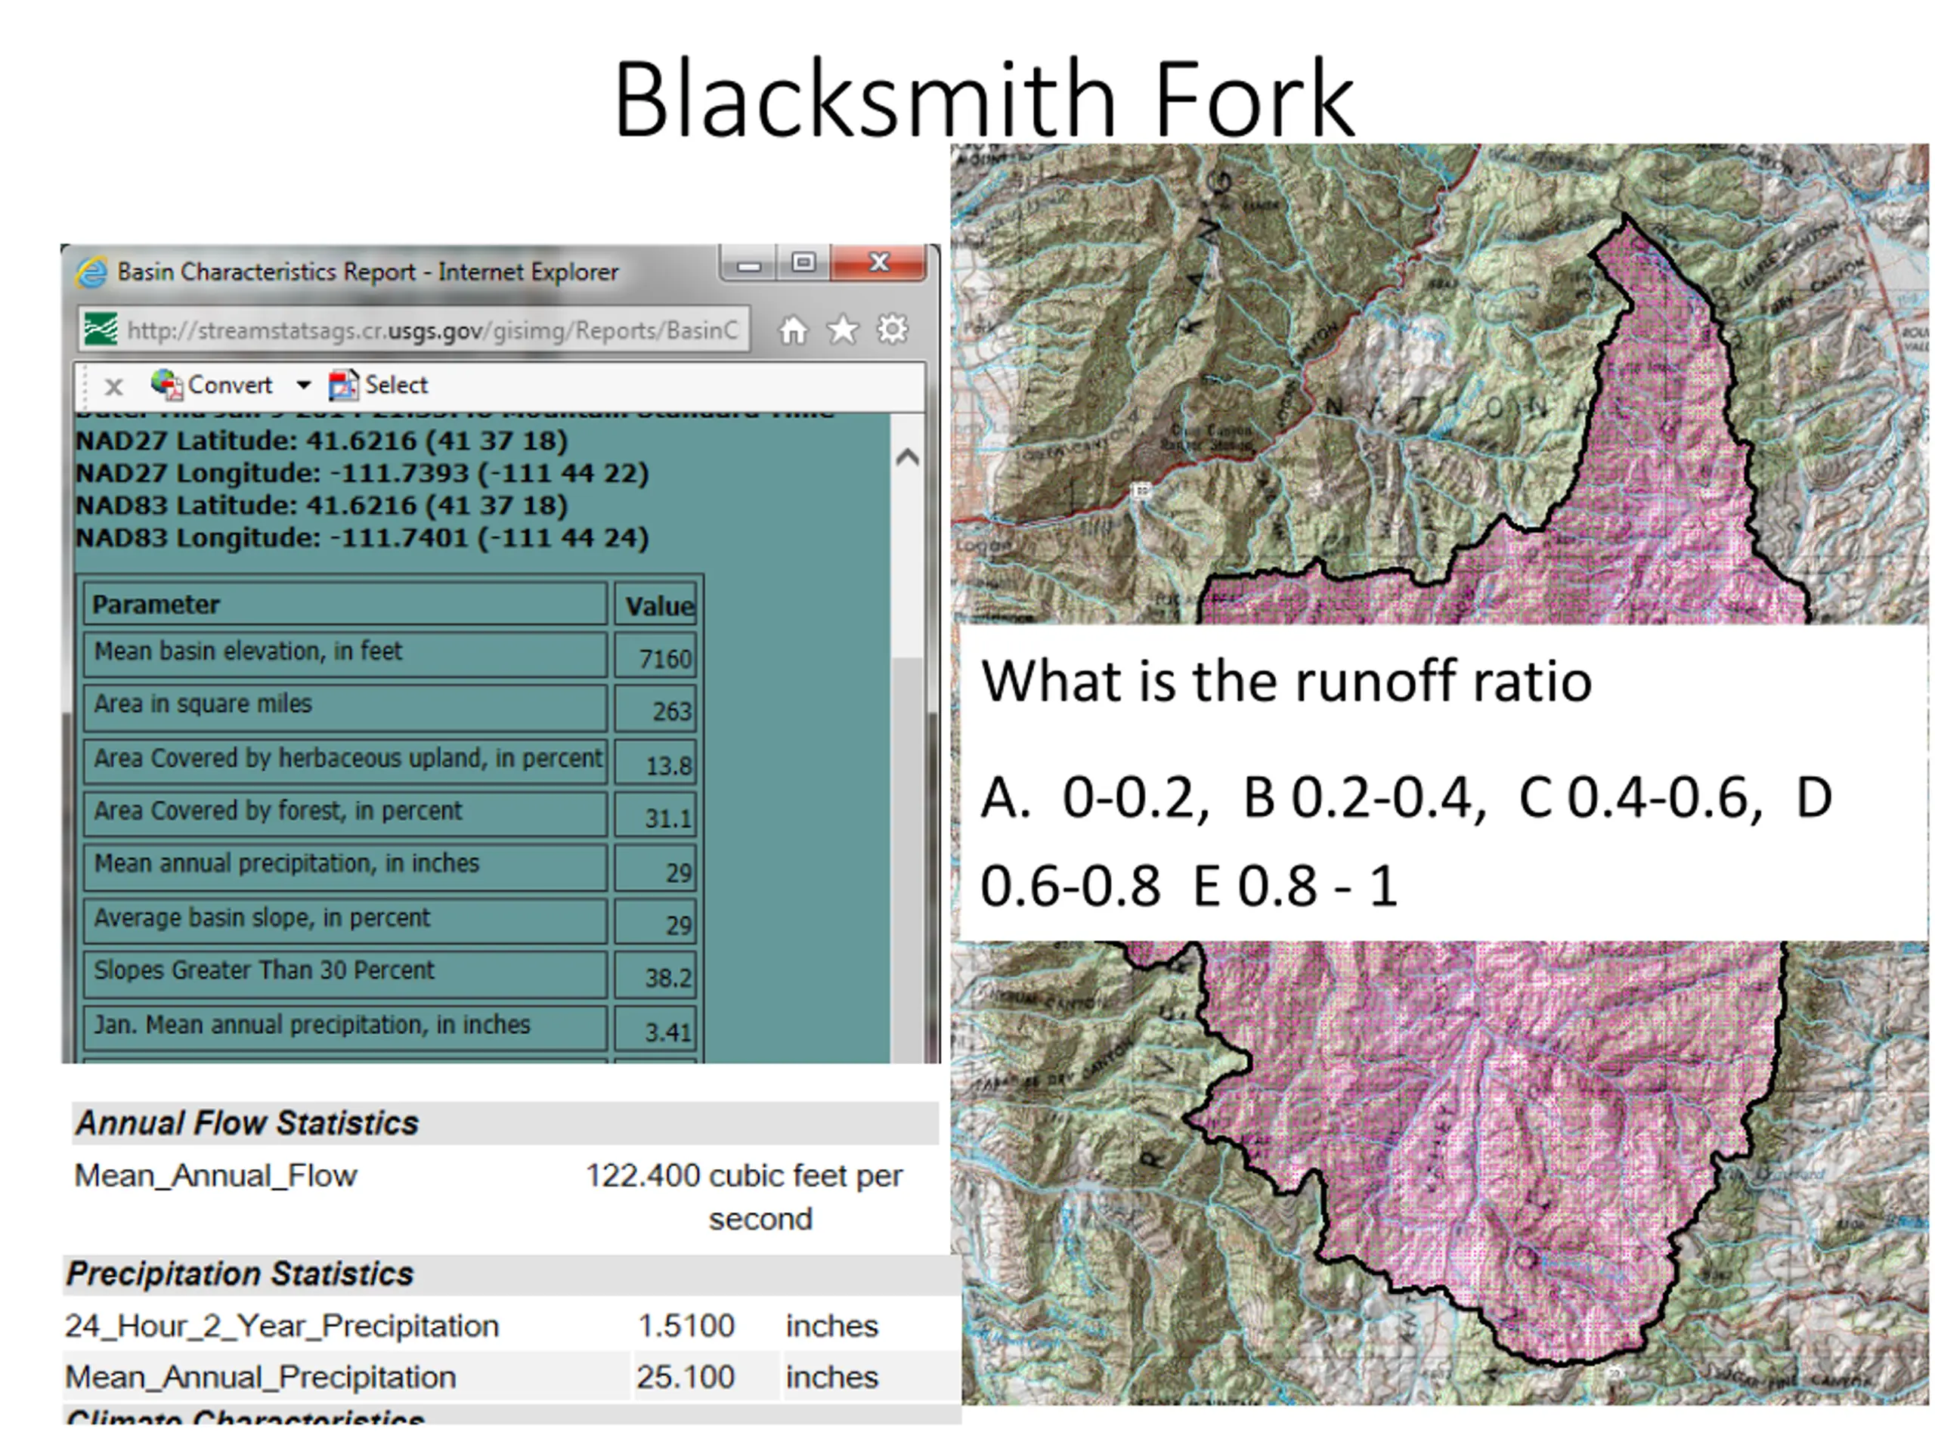Click the scrollbar up arrow in report
Screen dimensions: 1935x1451
908,456
